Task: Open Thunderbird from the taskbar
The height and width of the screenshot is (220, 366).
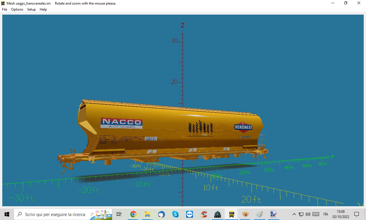Action: (x=161, y=214)
